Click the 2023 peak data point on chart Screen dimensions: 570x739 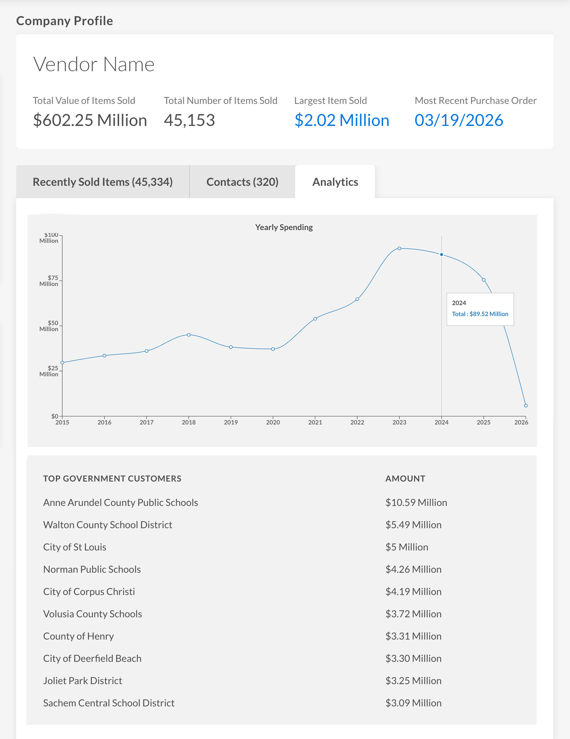click(x=399, y=248)
